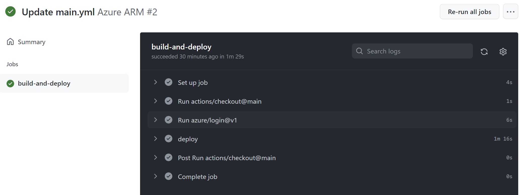Screen dimensions: 523x195
Task: Expand the deploy step chevron
Action: point(155,139)
